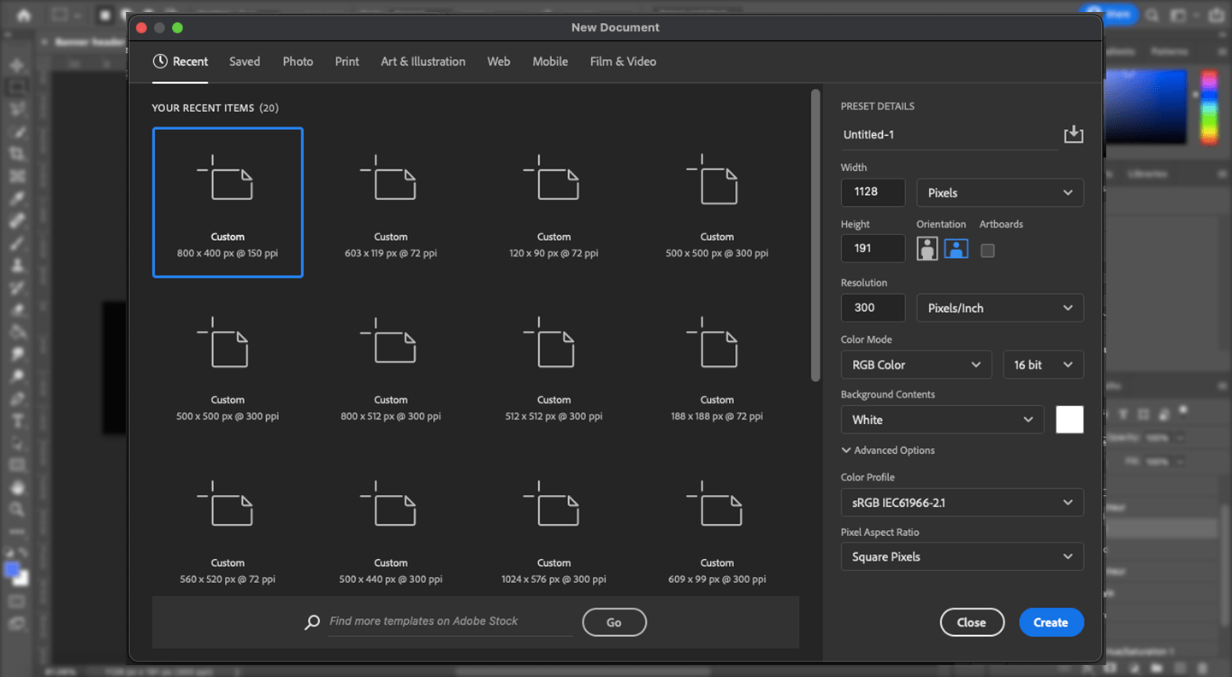Click the Height field showing 191
Screen dimensions: 1232x677
point(873,248)
